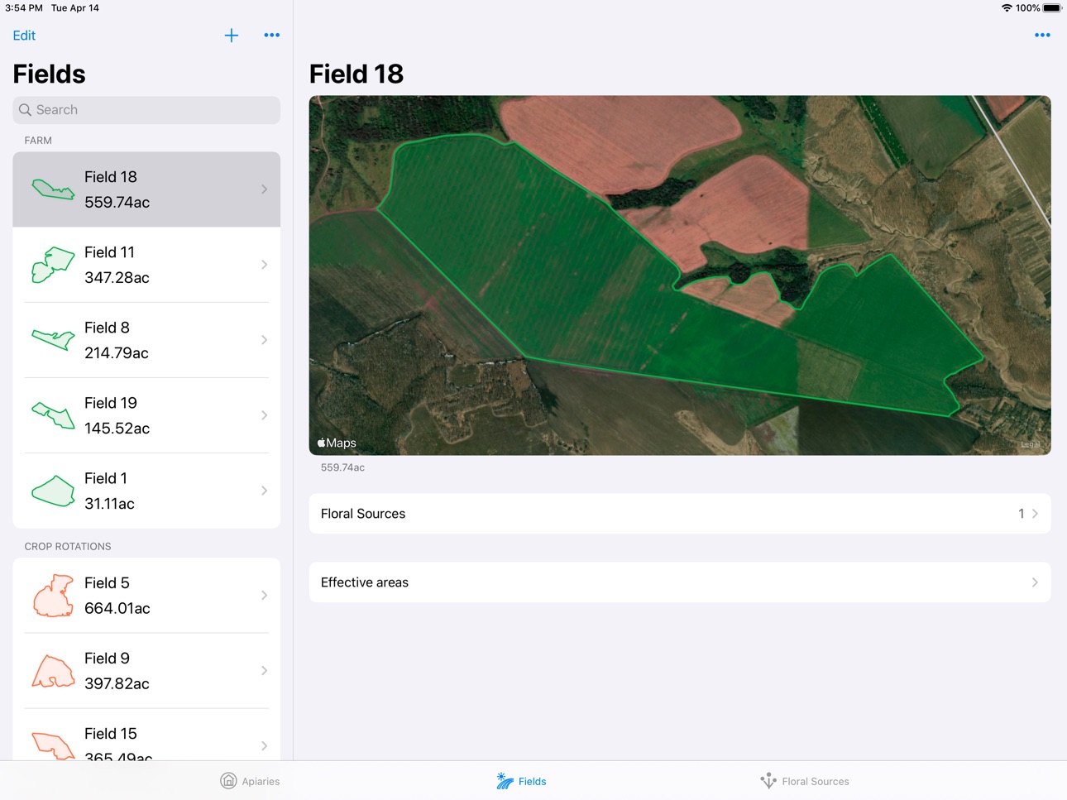Select Field 8 shape icon
This screenshot has width=1067, height=800.
(x=53, y=340)
